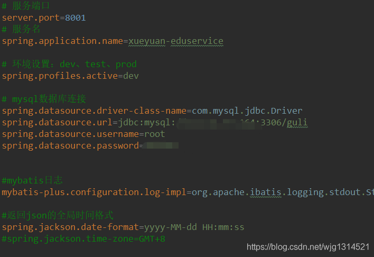The image size is (374, 257).
Task: Click the xueyuan-eduservice application name value
Action: [x=176, y=41]
